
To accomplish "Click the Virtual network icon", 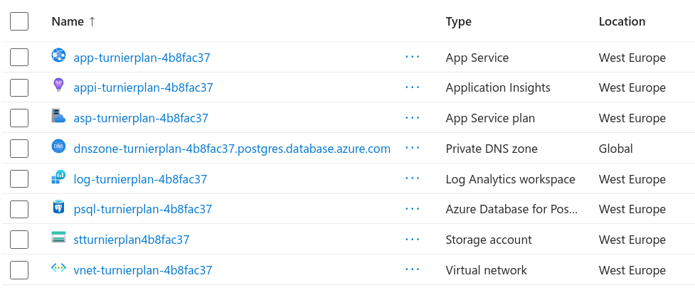I will coord(58,267).
